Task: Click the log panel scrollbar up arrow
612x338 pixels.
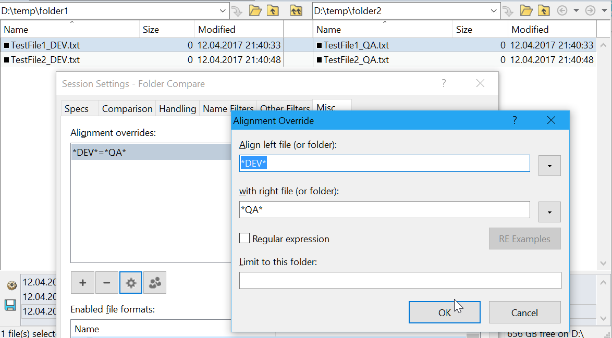Action: [x=604, y=283]
